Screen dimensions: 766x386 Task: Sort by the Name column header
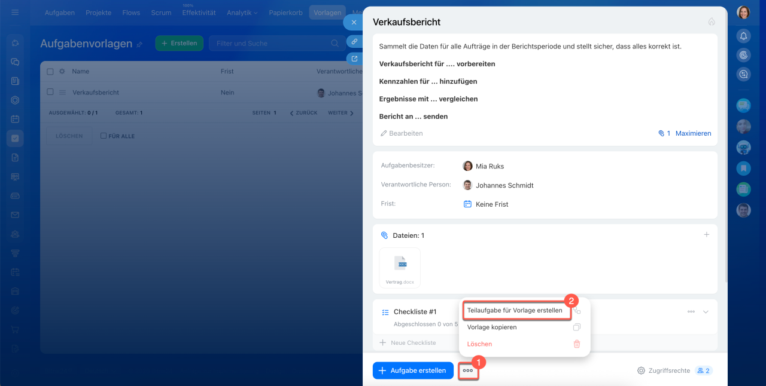[81, 71]
